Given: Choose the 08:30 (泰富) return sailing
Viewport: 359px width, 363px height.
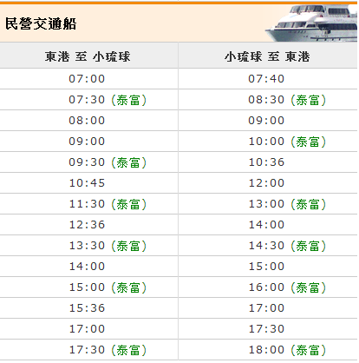Looking at the screenshot, I should [287, 100].
